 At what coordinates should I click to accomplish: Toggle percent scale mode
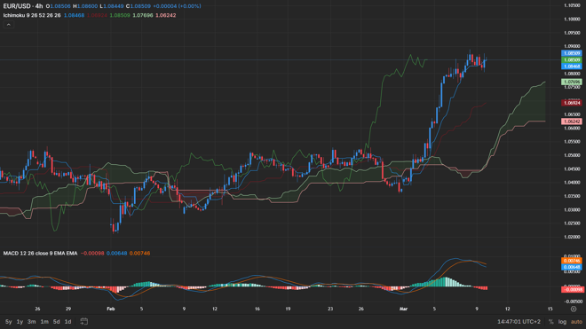click(550, 322)
